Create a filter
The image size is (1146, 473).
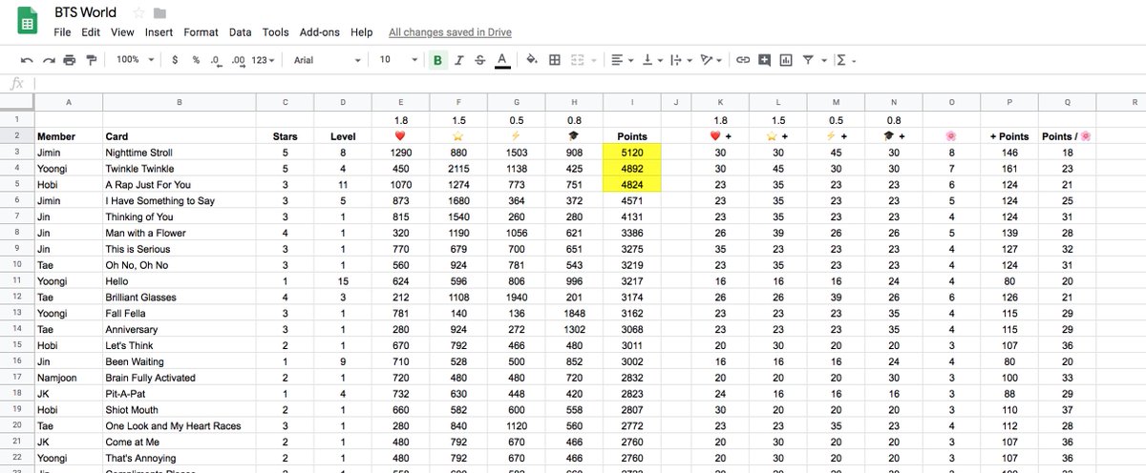coord(808,60)
